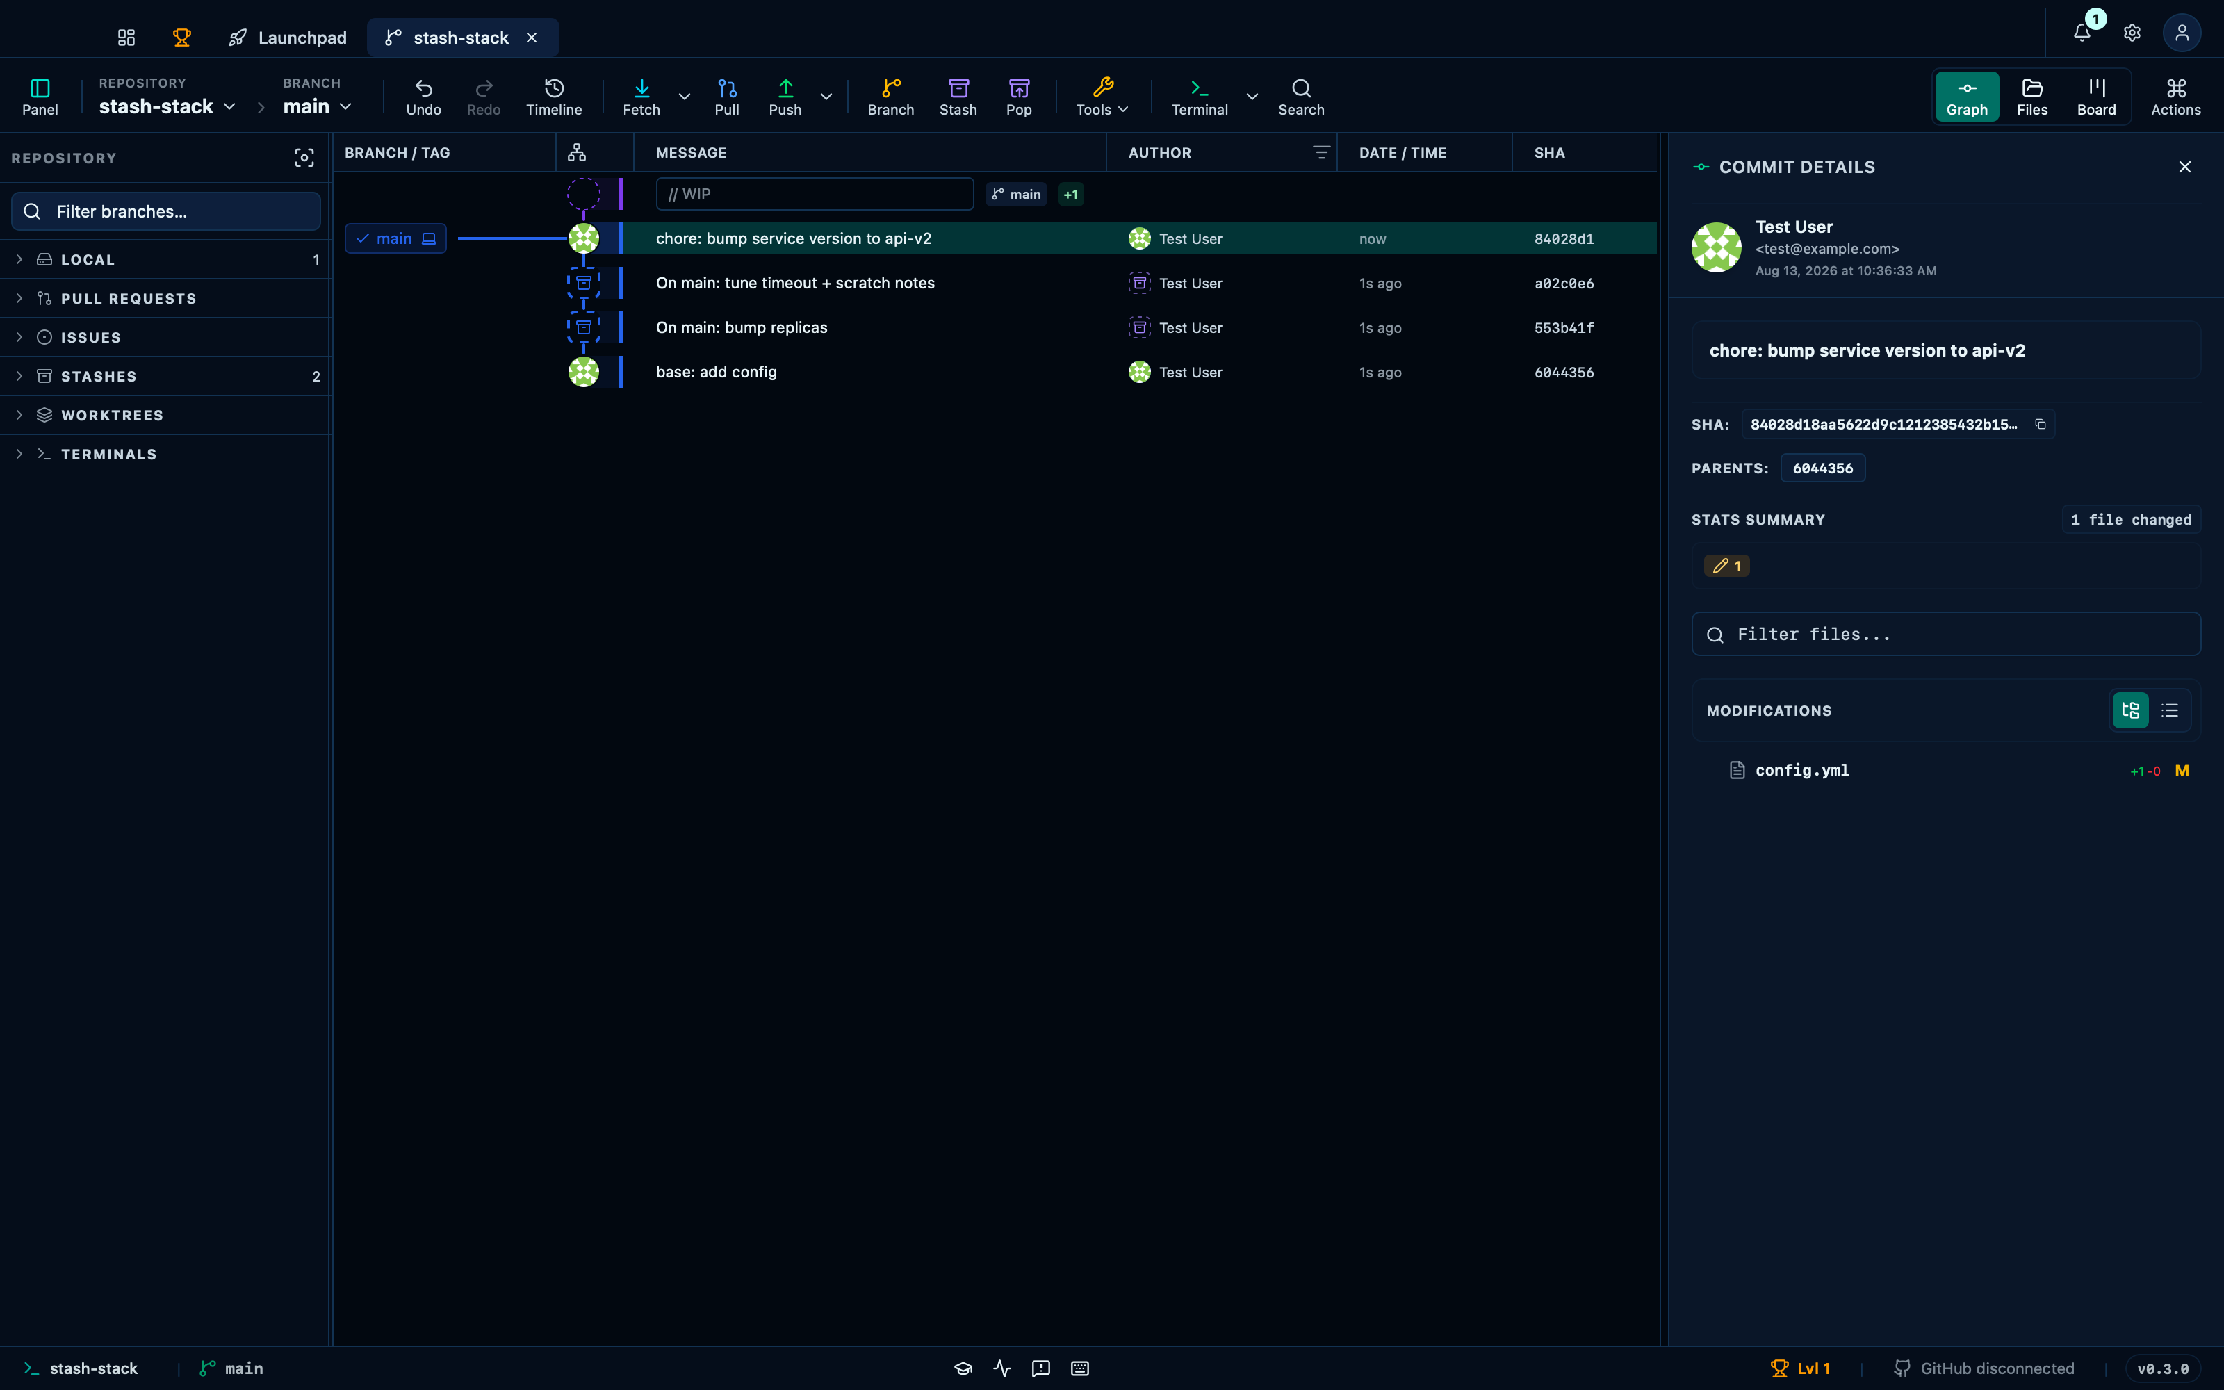Open the user profile avatar
The height and width of the screenshot is (1390, 2224).
click(2181, 33)
